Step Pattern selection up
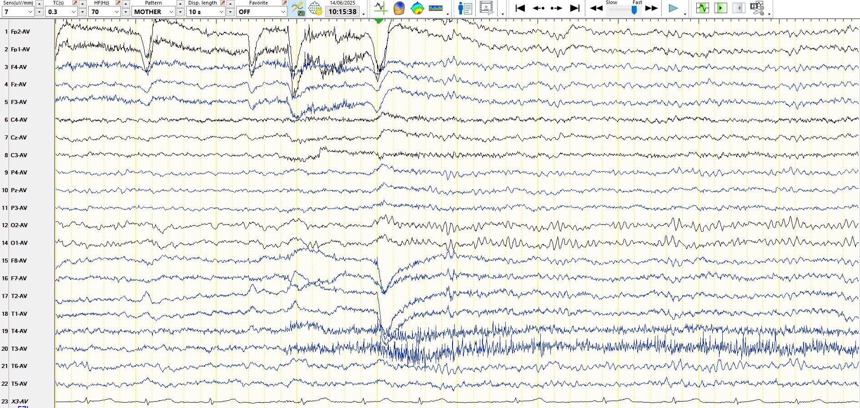Viewport: 860px width, 408px height. [181, 4]
